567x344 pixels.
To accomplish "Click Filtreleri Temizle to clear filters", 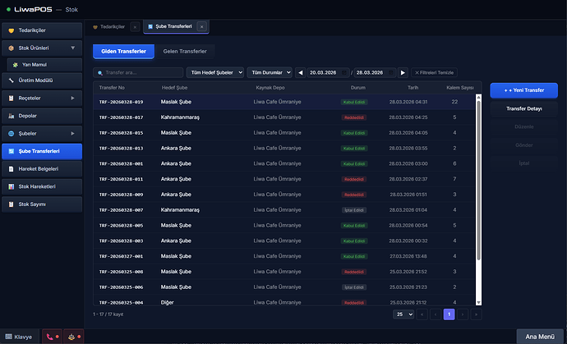I will (433, 72).
